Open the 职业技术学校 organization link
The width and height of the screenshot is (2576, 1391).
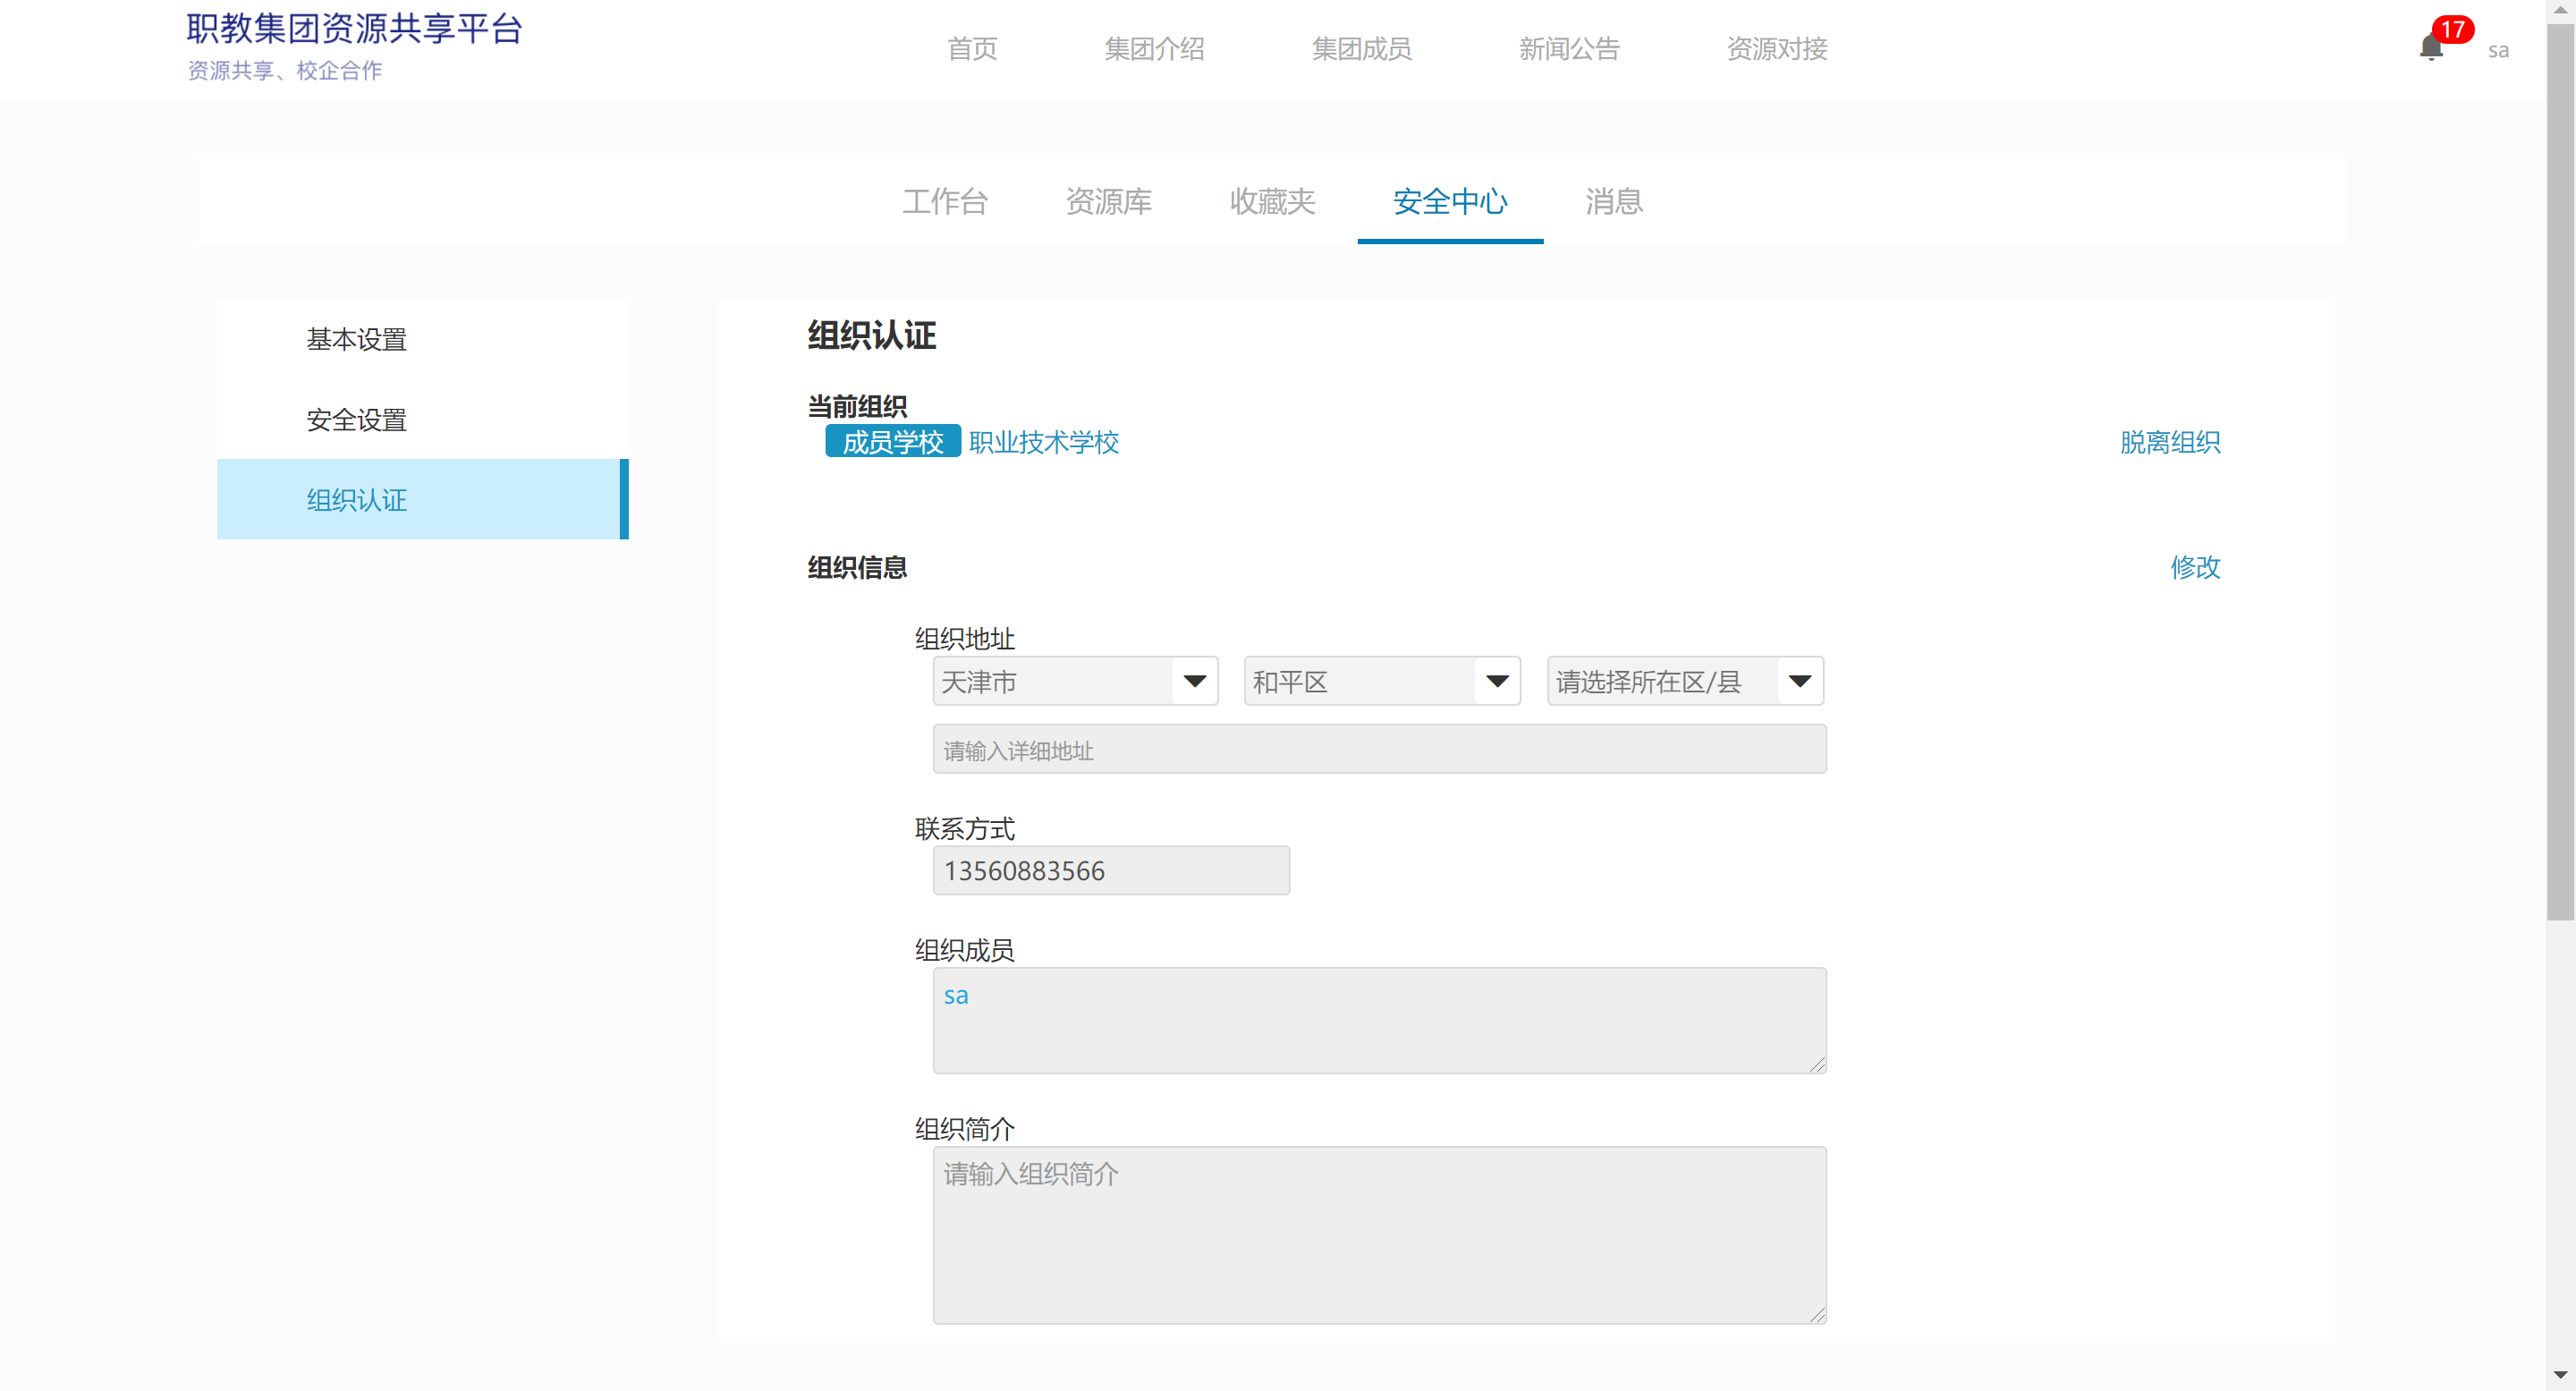[x=1043, y=442]
